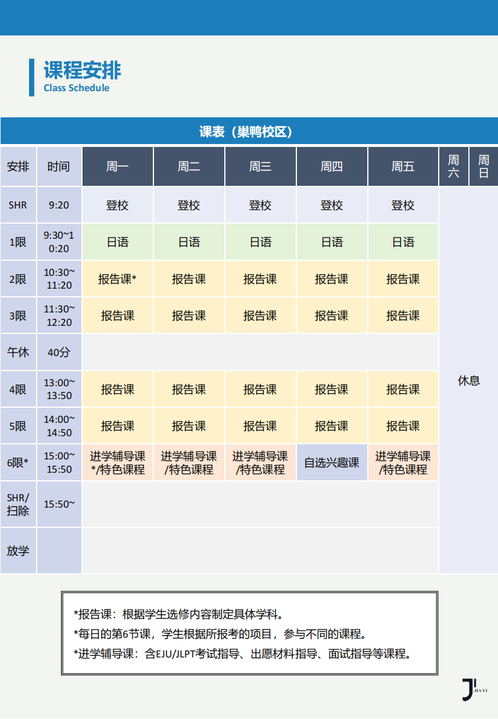Click the 40分 duration cell
The image size is (498, 719).
pyautogui.click(x=59, y=353)
